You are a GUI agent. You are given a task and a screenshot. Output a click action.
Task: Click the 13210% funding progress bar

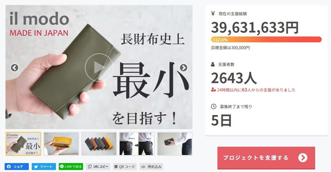[266, 40]
